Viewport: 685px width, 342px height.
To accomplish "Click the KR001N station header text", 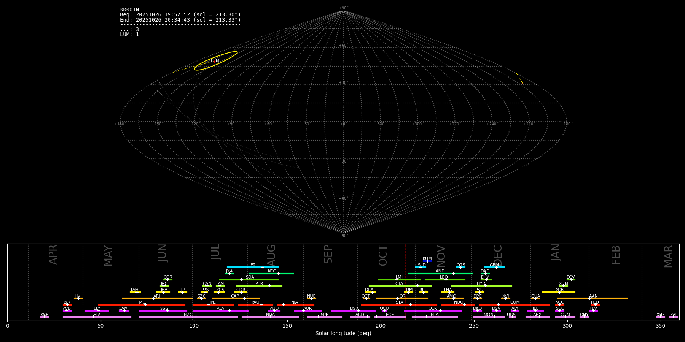I will tap(129, 10).
